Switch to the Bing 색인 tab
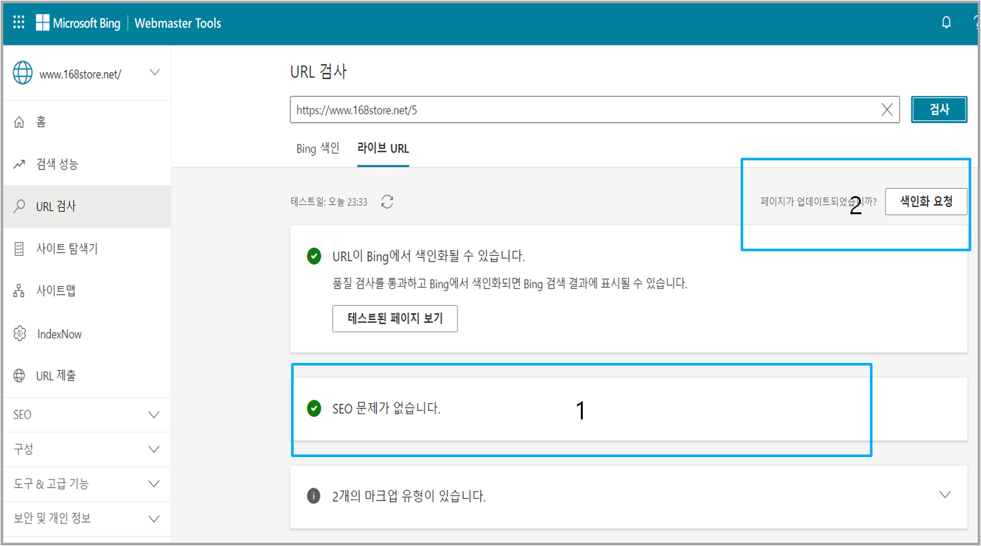Screen dimensions: 981x546 (x=317, y=148)
